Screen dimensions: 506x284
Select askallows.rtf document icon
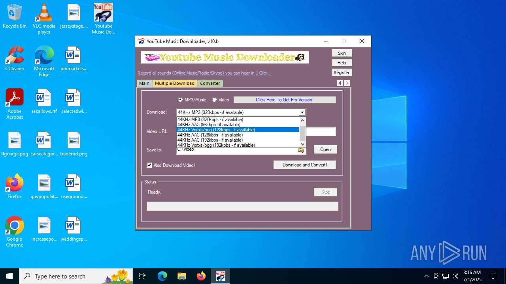coord(44,102)
